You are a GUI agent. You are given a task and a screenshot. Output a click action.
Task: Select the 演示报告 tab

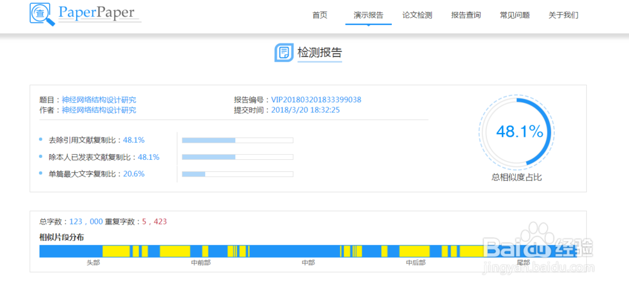pyautogui.click(x=368, y=15)
